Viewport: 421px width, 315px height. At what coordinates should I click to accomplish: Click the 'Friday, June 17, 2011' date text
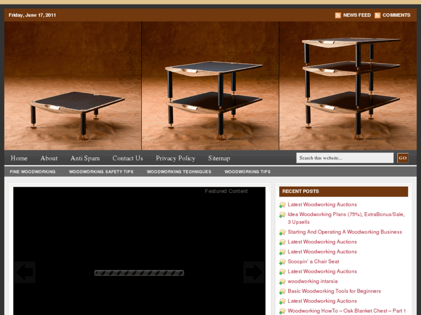32,15
